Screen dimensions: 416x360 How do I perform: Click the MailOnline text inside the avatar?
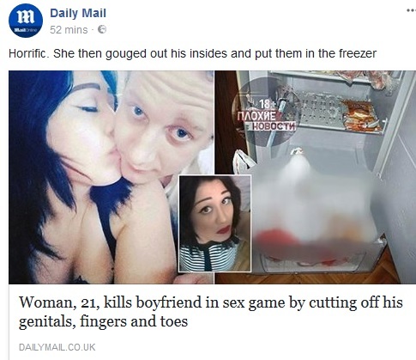[x=24, y=30]
